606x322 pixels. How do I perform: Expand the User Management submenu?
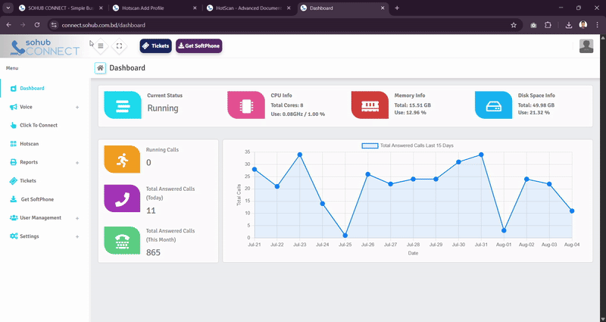pos(77,218)
